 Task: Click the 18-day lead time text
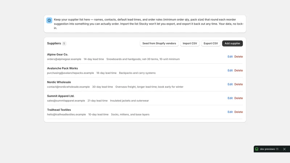(x=106, y=73)
